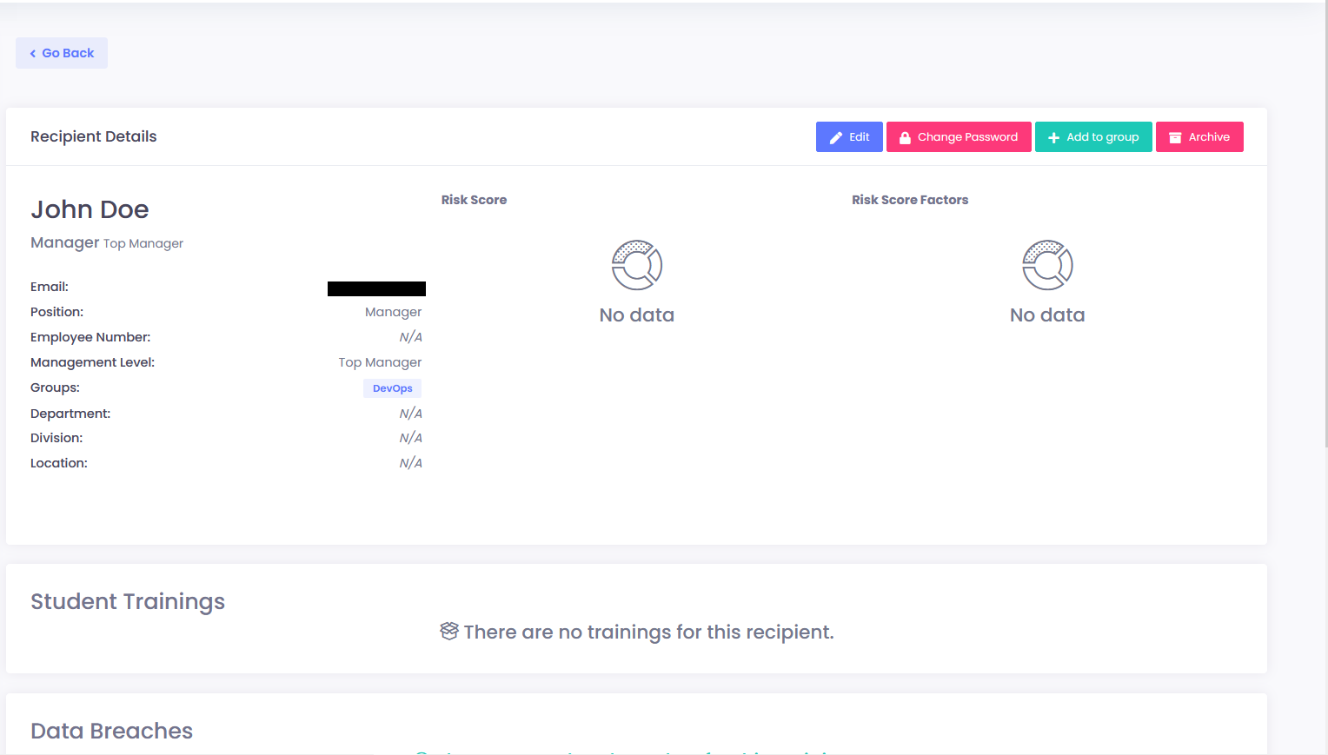Viewport: 1328px width, 755px height.
Task: Click the Recipient Details header title
Action: pyautogui.click(x=94, y=136)
